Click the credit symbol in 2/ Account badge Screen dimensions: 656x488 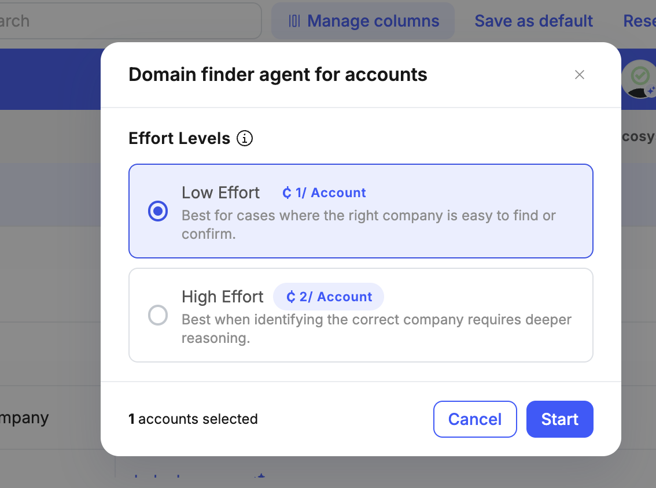pos(291,297)
